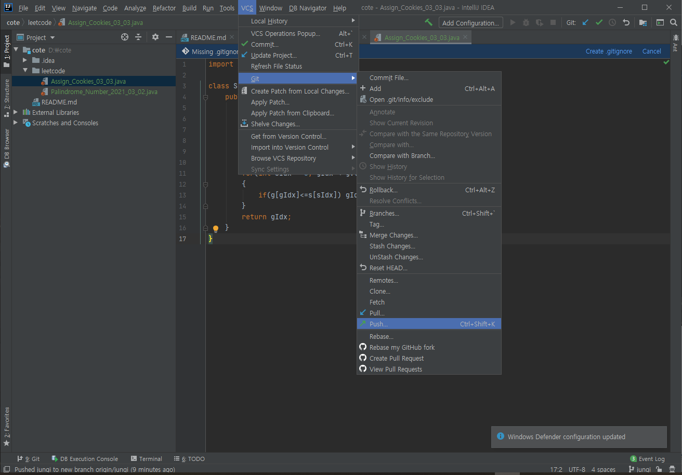Click Stash Changes... menu item
Viewport: 682px width, 475px height.
click(x=429, y=246)
